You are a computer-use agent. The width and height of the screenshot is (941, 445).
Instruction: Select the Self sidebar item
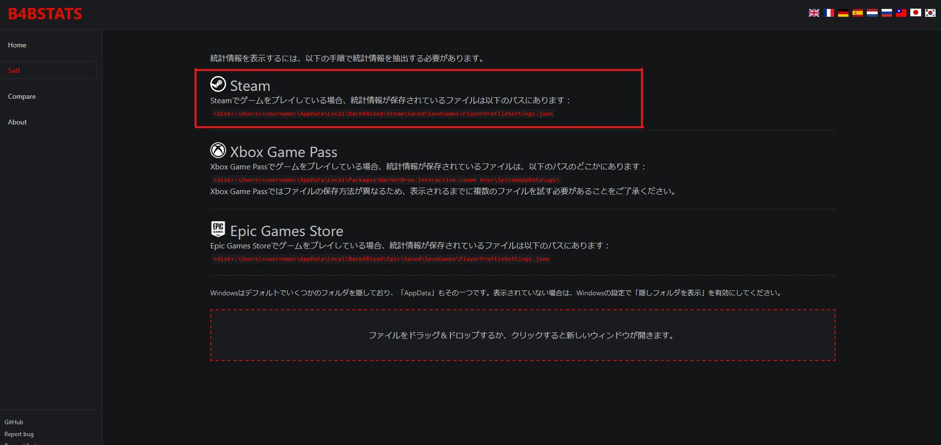[14, 71]
